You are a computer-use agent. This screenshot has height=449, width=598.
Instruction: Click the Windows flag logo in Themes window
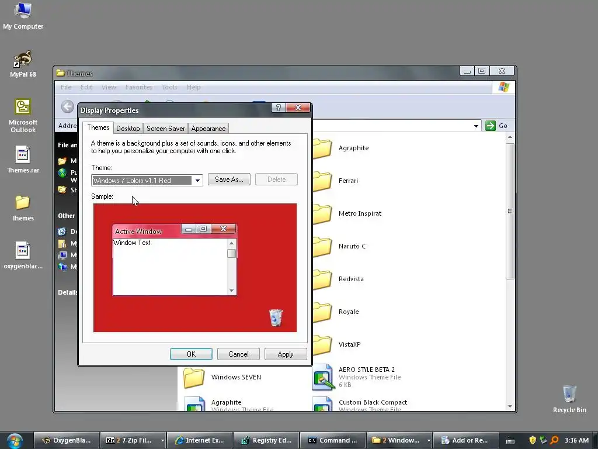(x=503, y=87)
